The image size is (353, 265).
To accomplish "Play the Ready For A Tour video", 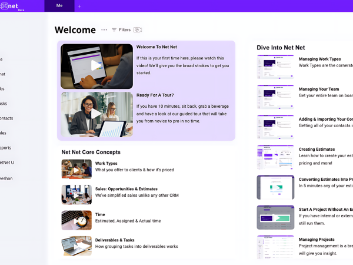I will click(96, 114).
